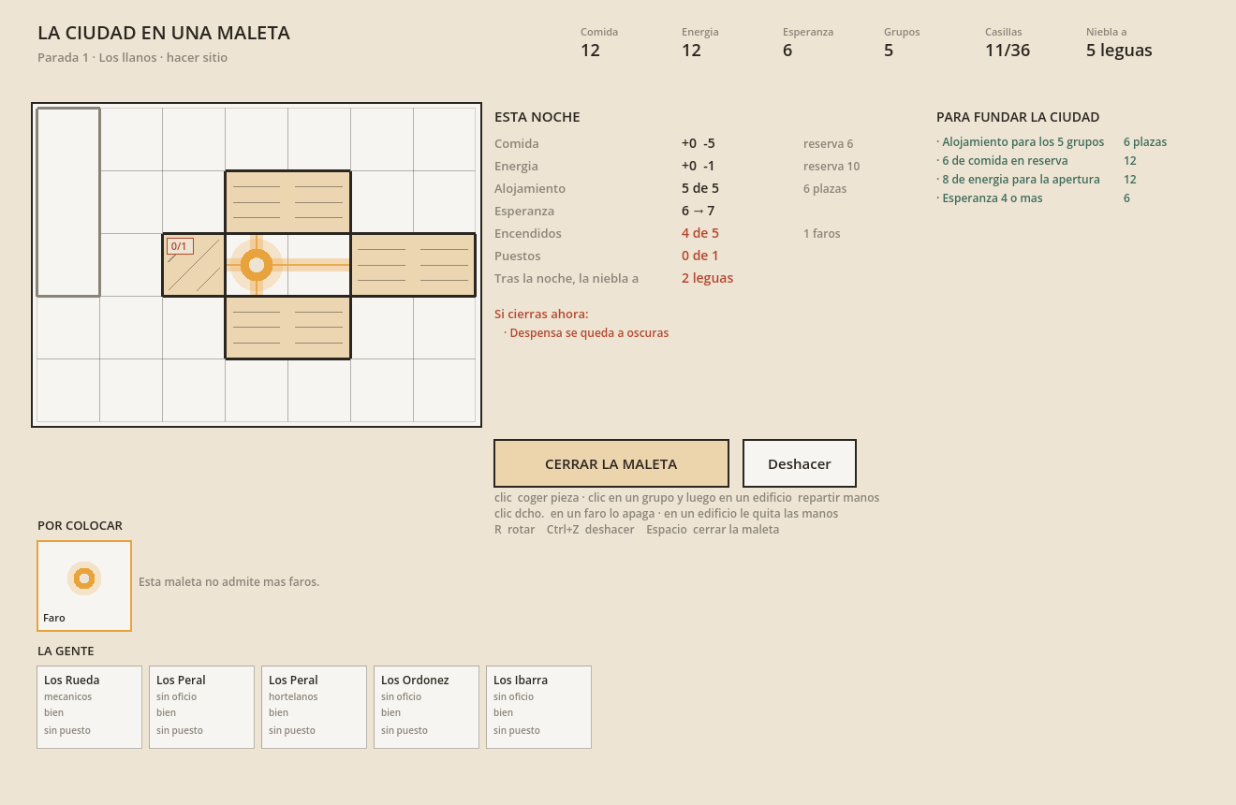
Task: Click the title 'LA CIUDAD EN UNA MALETA'
Action: pyautogui.click(x=164, y=33)
